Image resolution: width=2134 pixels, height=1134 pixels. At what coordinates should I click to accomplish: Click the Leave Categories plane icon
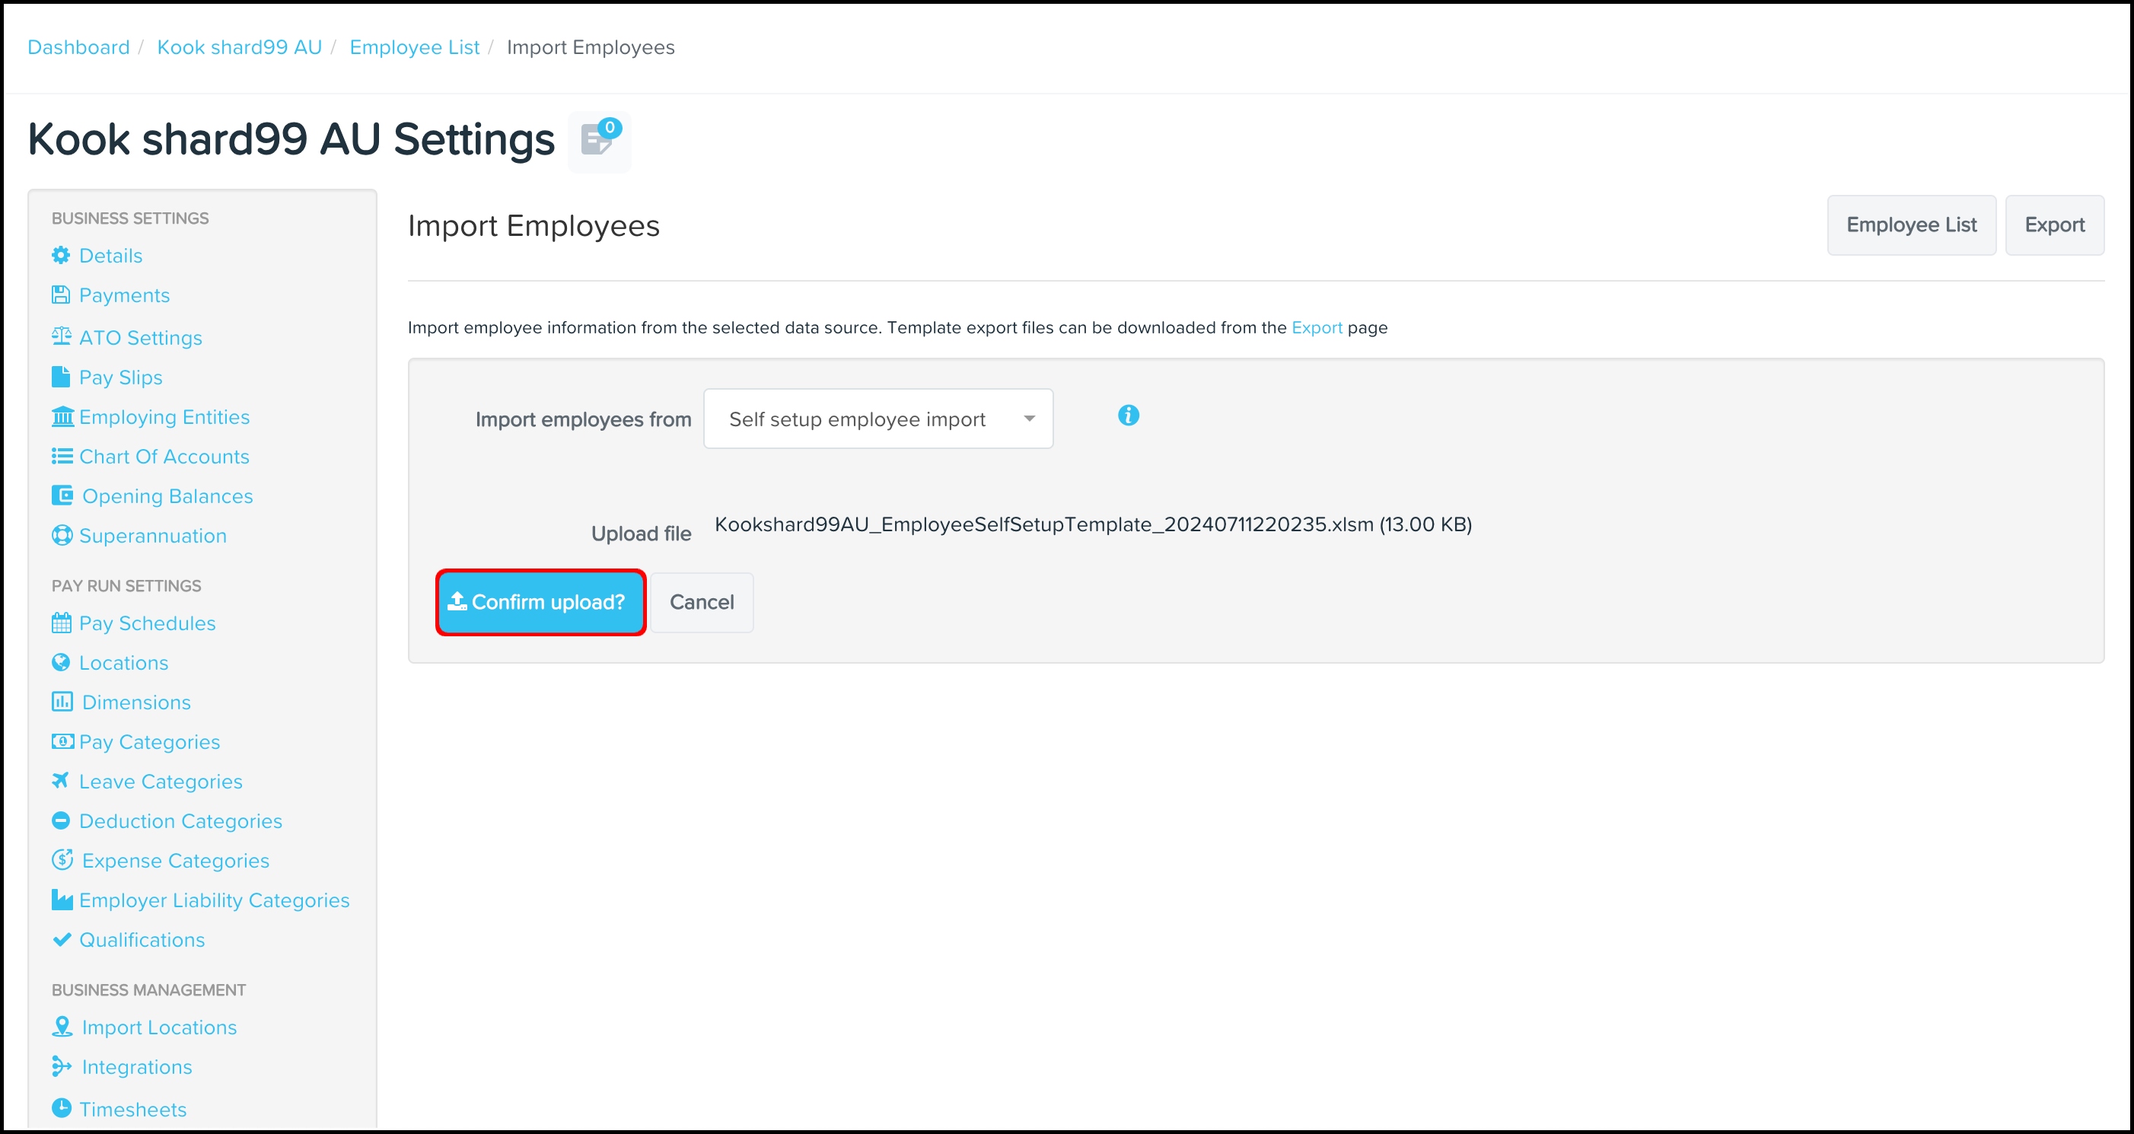pos(60,780)
